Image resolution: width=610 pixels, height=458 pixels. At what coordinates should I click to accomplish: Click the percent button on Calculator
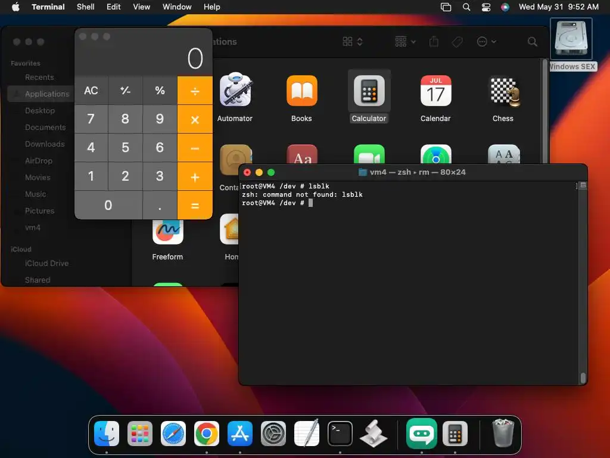click(x=160, y=91)
